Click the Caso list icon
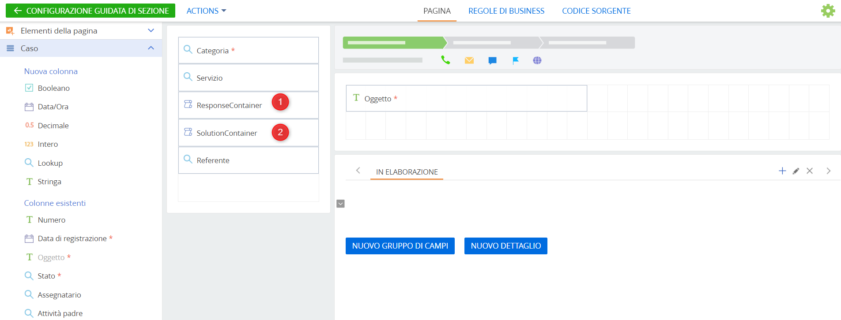The image size is (841, 320). [10, 48]
